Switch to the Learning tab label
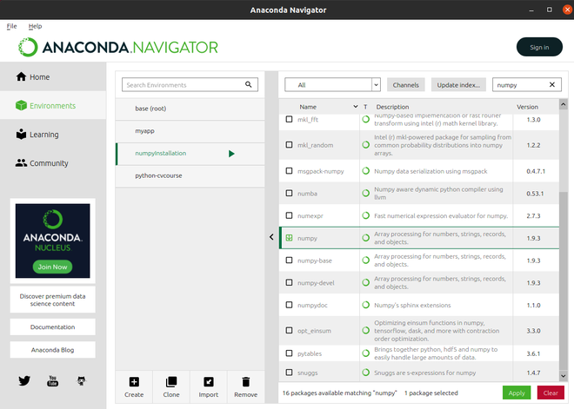The image size is (574, 409). tap(44, 135)
